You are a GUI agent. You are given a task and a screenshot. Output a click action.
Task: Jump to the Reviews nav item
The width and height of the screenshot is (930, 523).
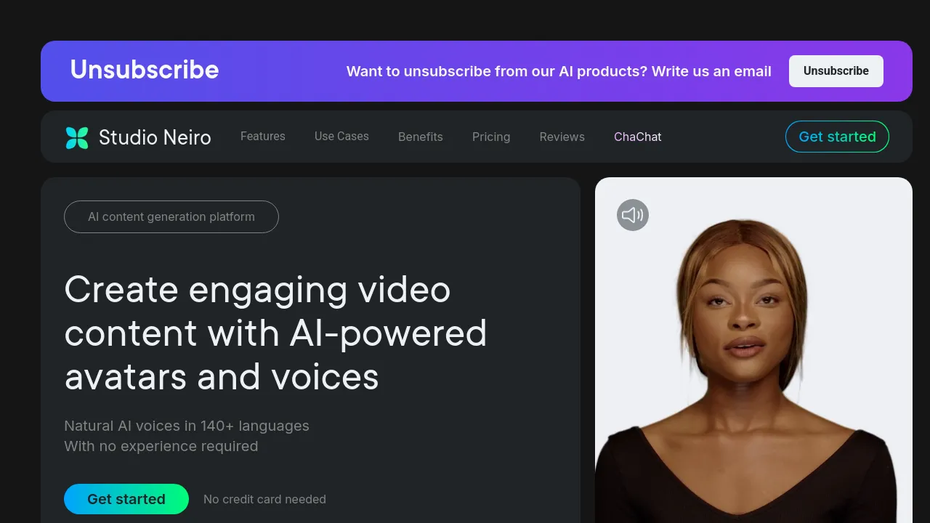tap(562, 137)
